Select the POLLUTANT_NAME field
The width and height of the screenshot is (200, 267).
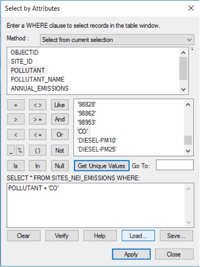click(38, 79)
